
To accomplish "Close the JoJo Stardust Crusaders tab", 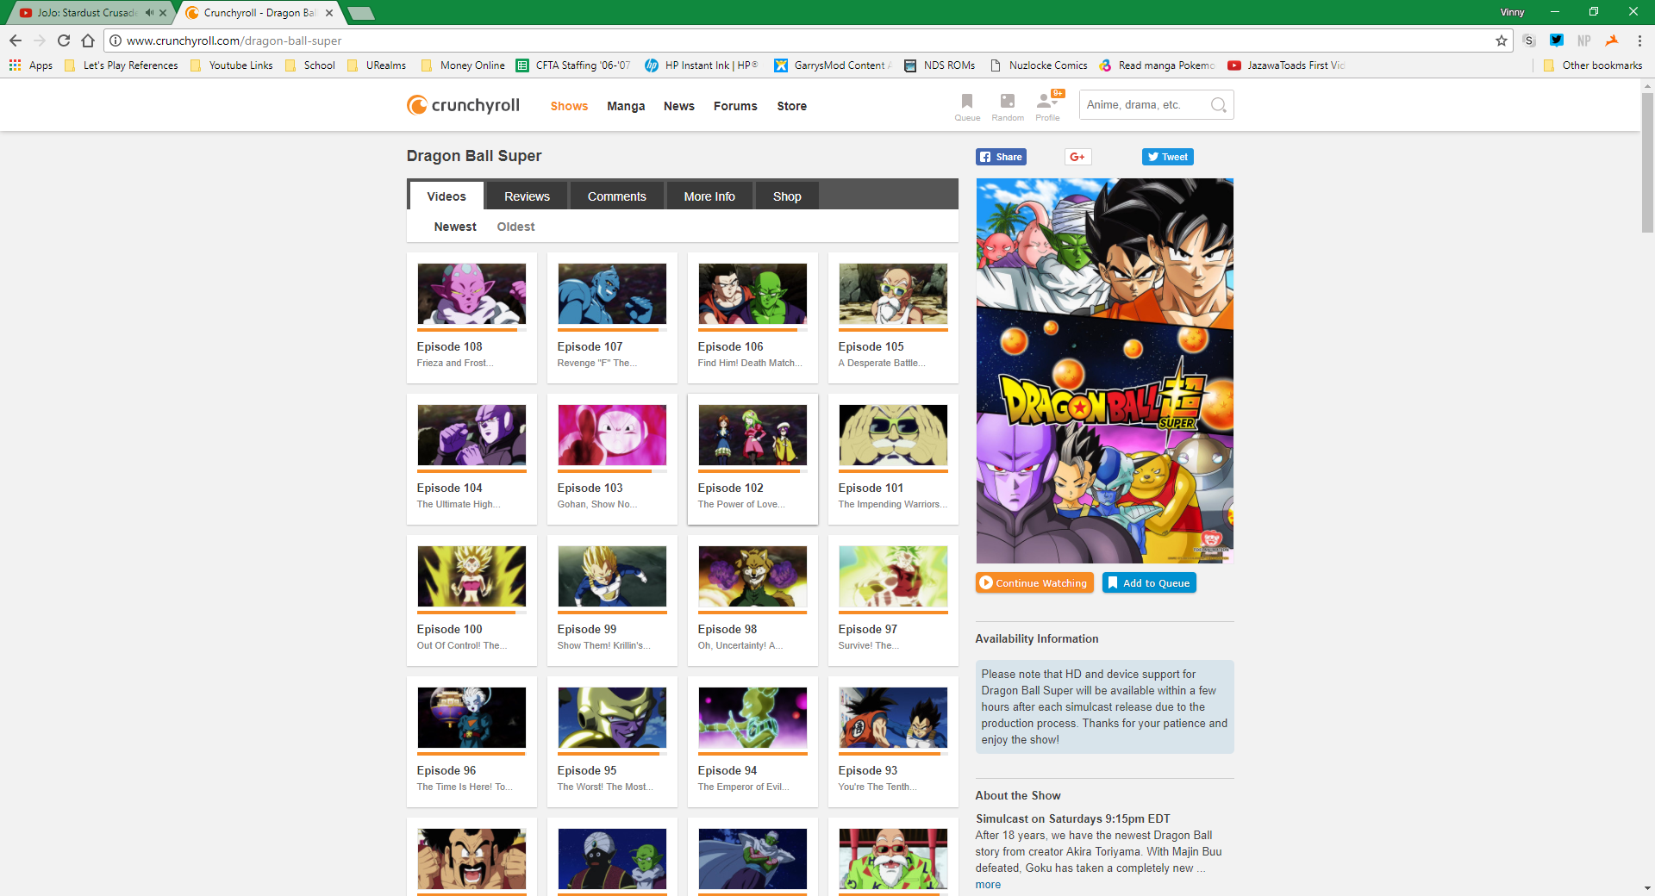I will point(163,13).
